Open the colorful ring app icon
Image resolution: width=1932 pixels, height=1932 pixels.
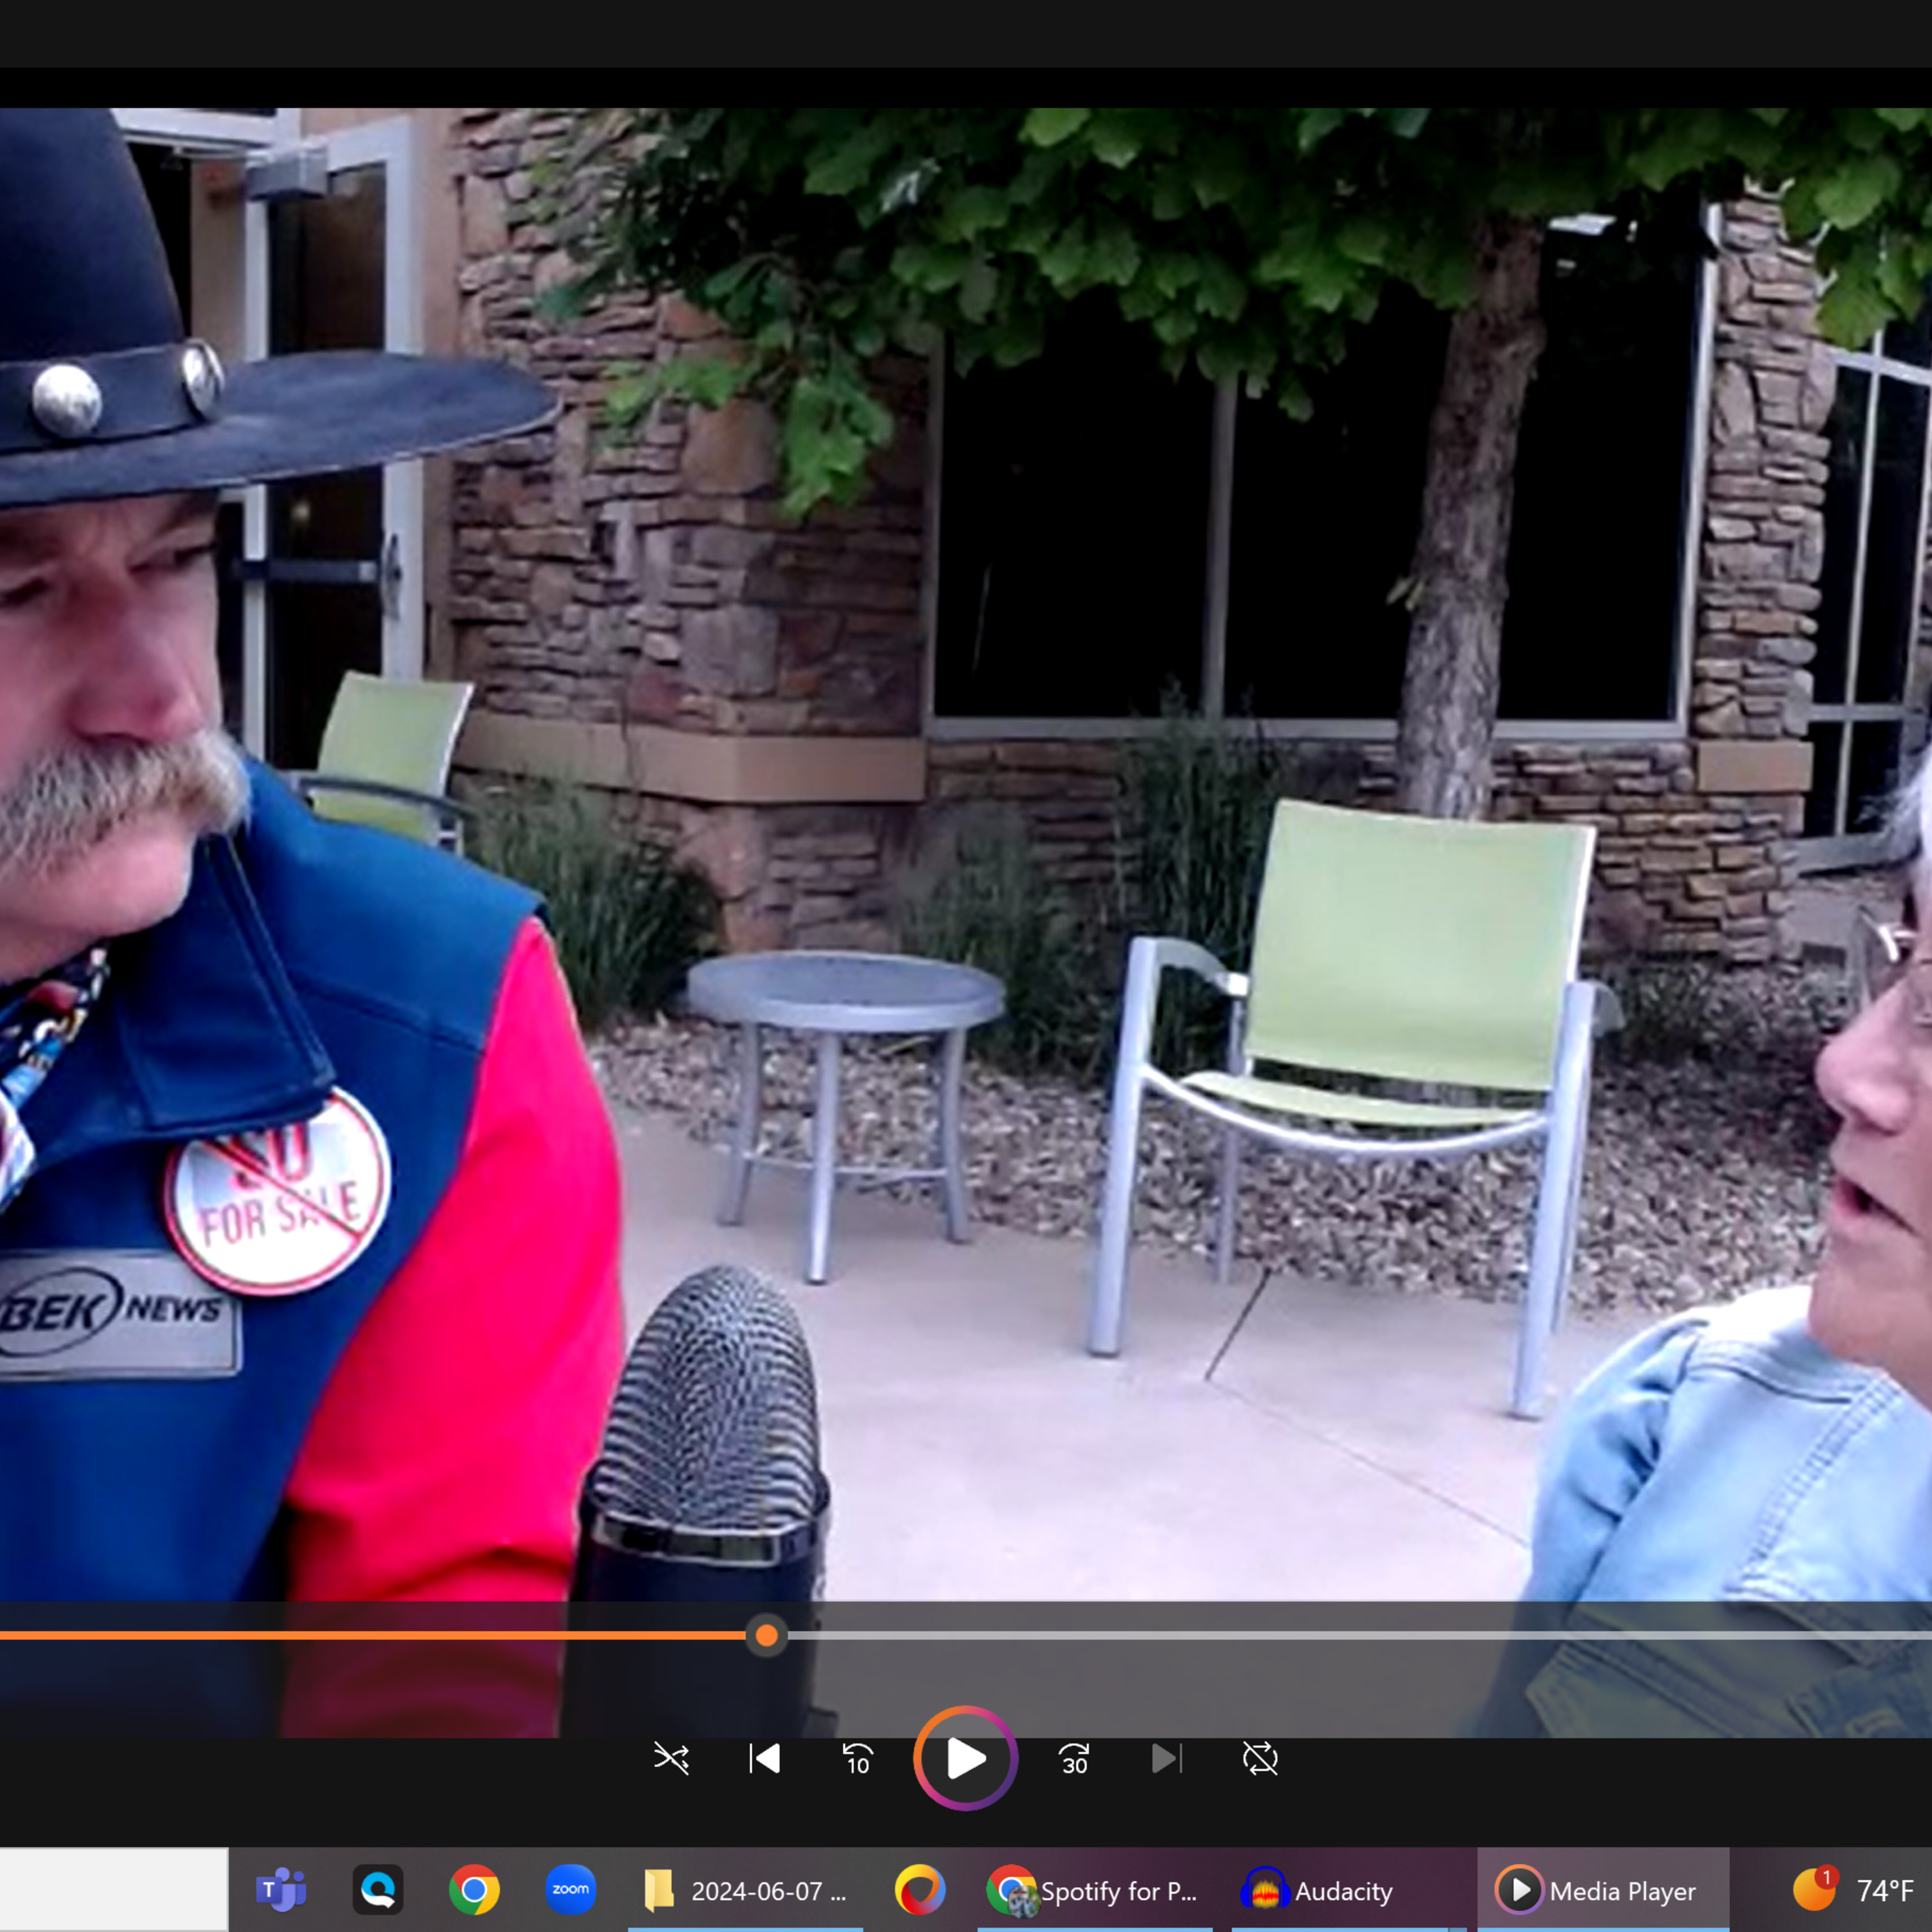point(919,1890)
